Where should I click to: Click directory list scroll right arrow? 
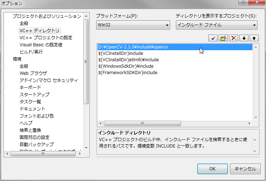click(249, 123)
